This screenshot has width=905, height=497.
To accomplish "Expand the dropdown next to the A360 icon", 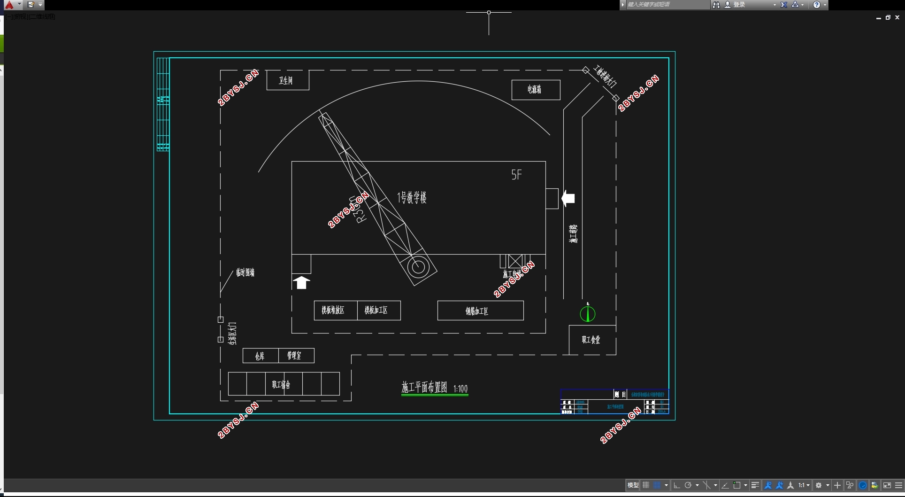I will click(803, 5).
